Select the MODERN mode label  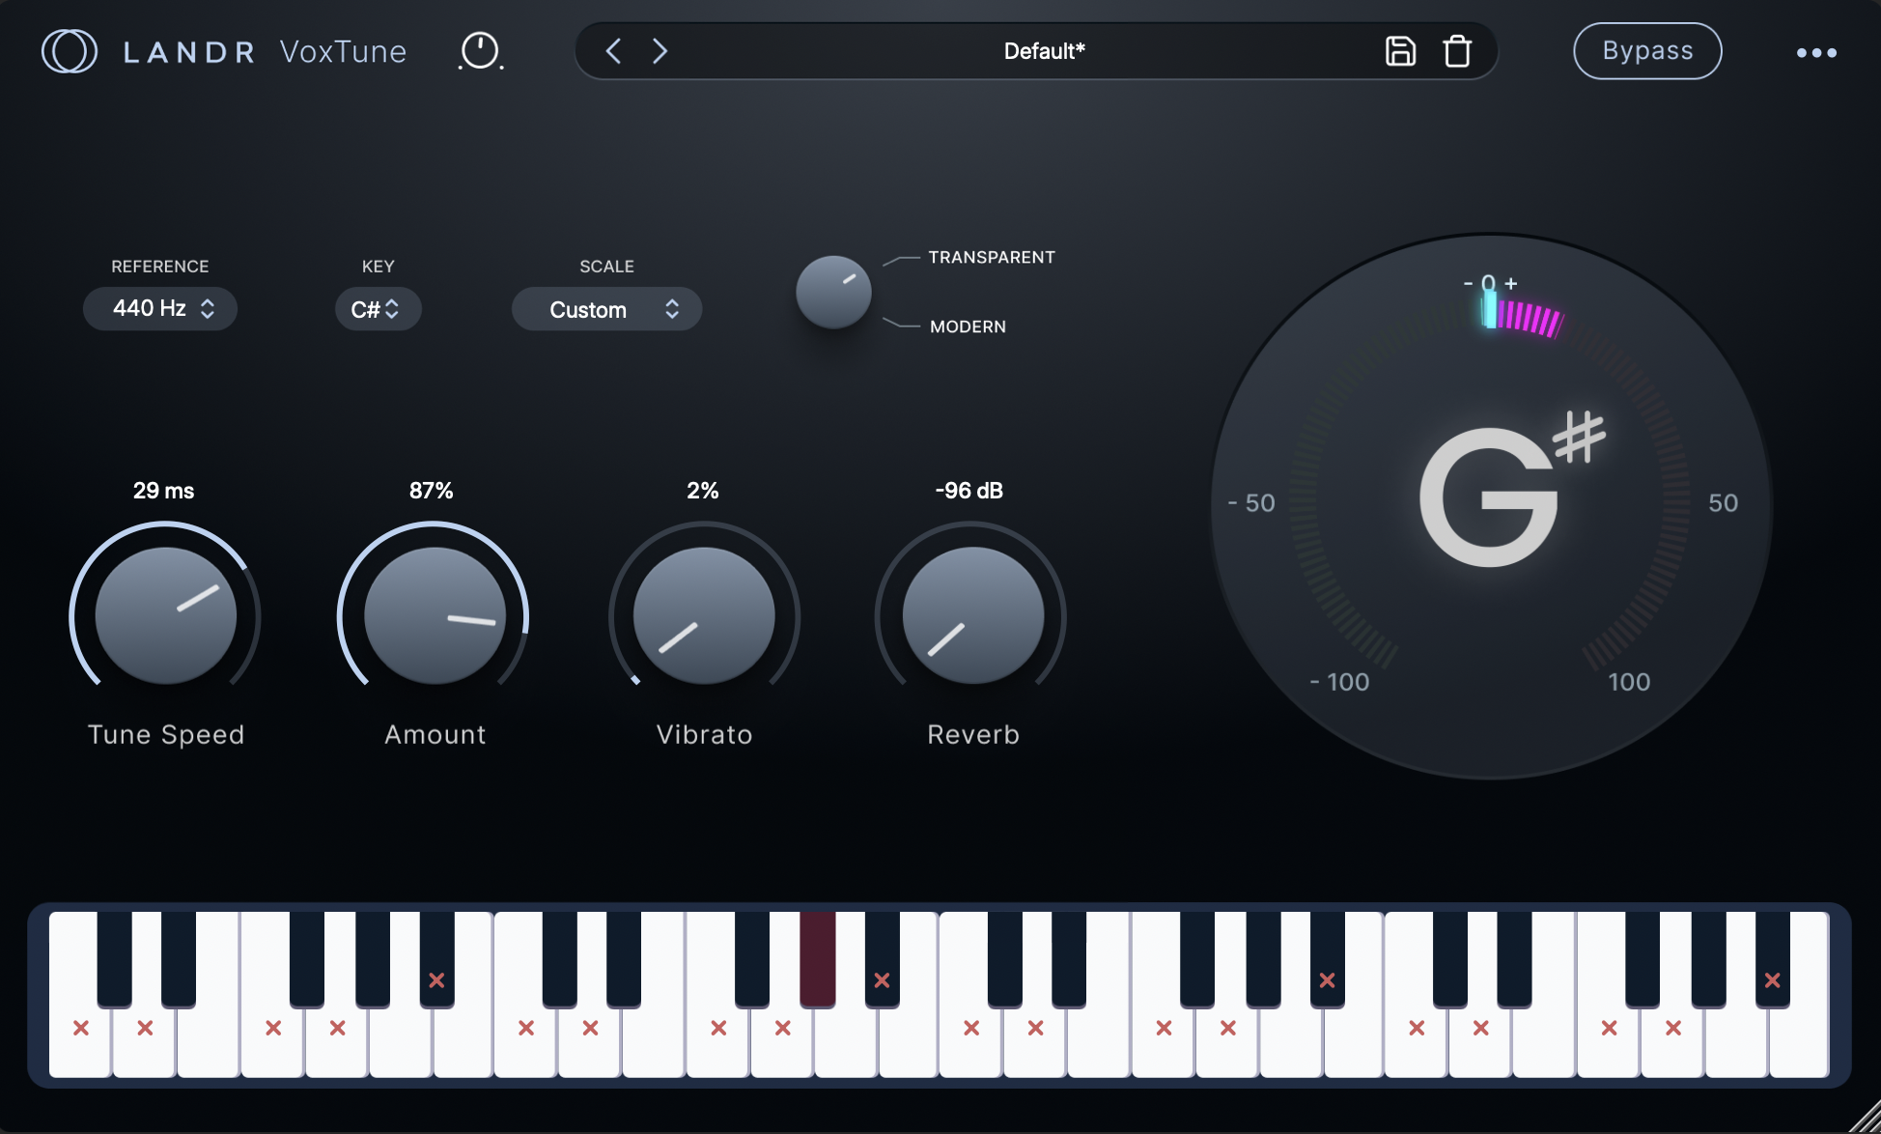click(968, 327)
